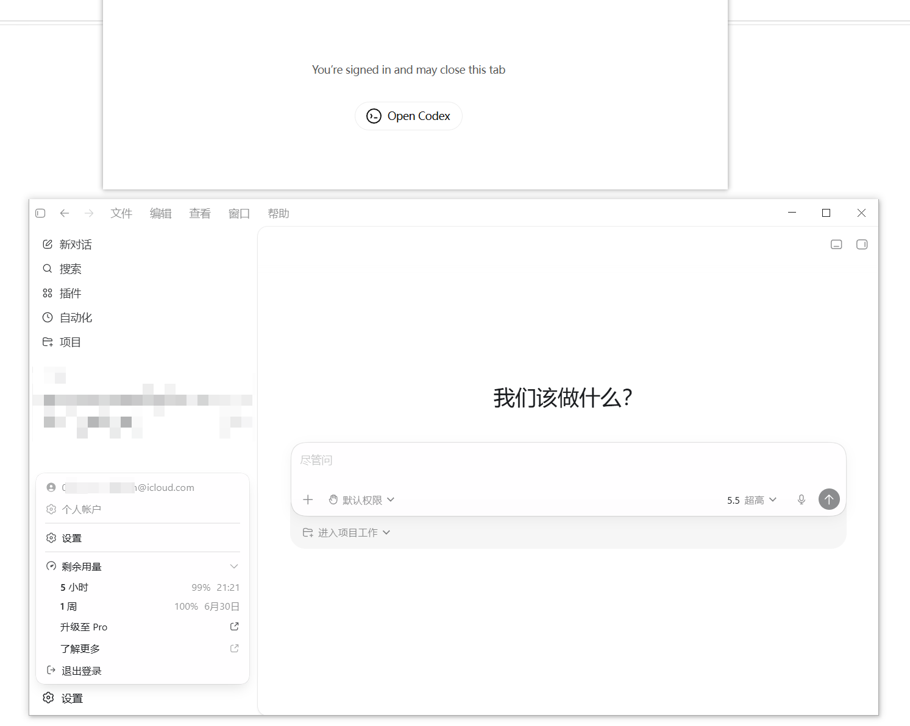
Task: Click the external link icon beside 了解更多
Action: click(x=234, y=649)
